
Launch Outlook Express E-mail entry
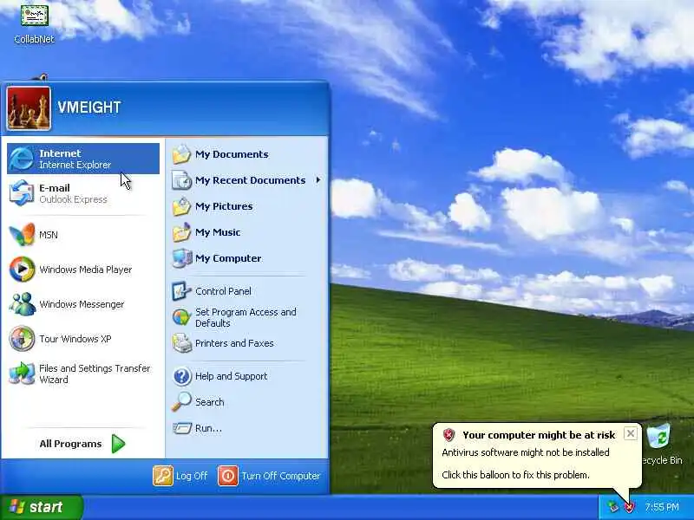[83, 193]
